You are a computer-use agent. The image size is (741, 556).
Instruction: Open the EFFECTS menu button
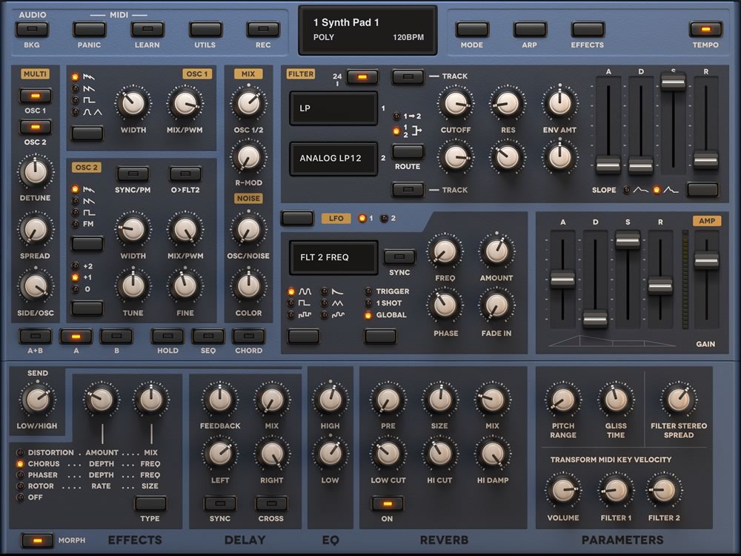pyautogui.click(x=588, y=30)
